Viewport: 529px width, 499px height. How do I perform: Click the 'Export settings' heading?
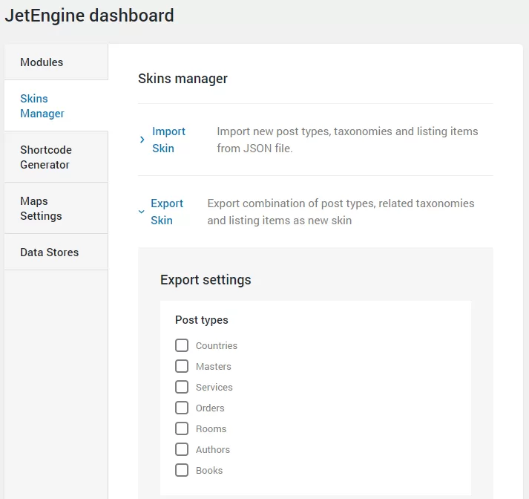tap(206, 280)
